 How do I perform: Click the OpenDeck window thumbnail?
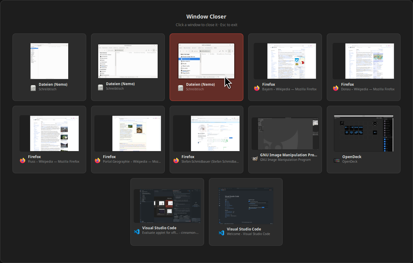[x=363, y=133]
